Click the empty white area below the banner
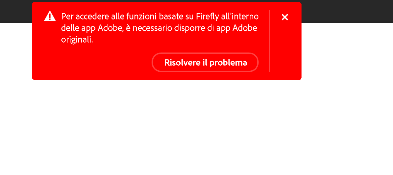This screenshot has width=393, height=175. 196,128
